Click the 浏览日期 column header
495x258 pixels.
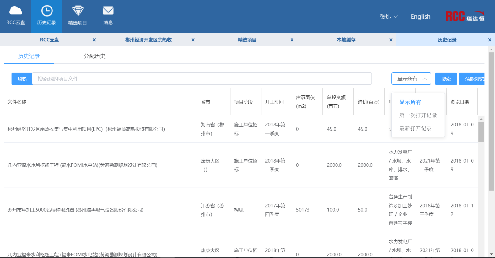coord(460,102)
